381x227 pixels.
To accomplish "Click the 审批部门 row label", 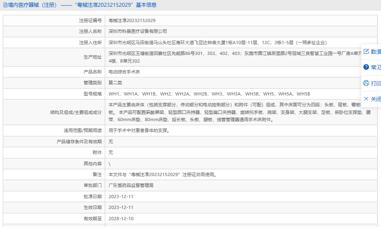I will (x=93, y=185).
